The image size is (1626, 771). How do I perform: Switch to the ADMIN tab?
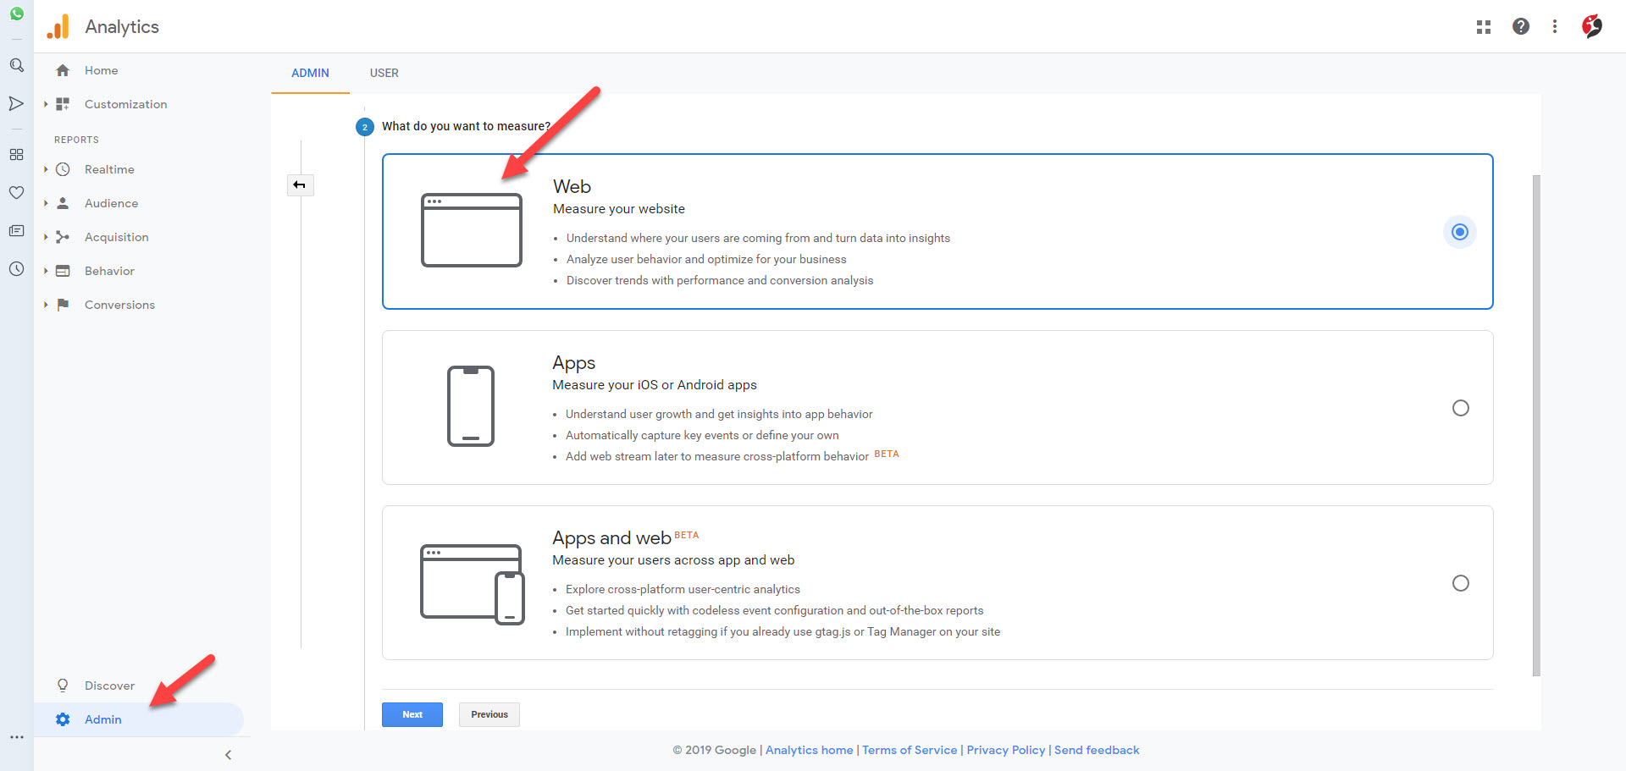[310, 74]
